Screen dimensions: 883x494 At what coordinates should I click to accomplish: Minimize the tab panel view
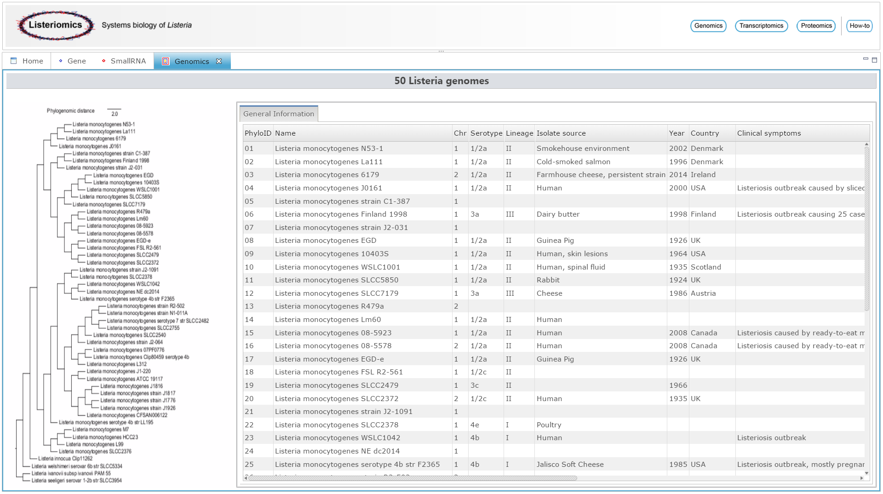(866, 59)
